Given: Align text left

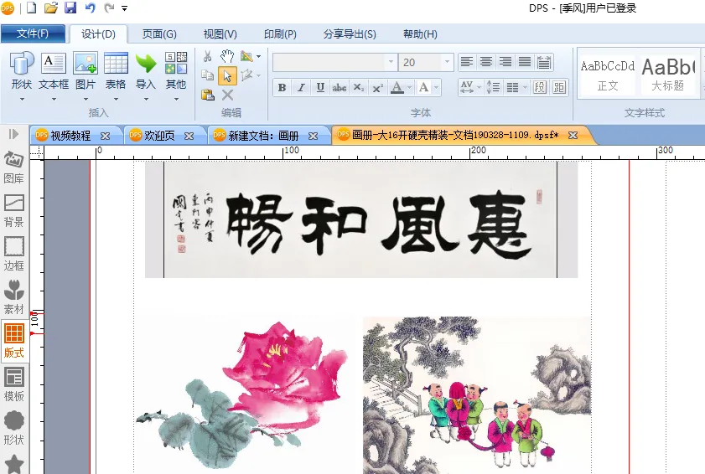Looking at the screenshot, I should (467, 62).
